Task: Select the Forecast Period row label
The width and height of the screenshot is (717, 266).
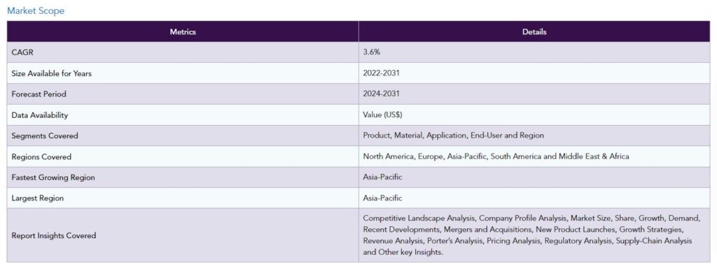Action: coord(39,94)
